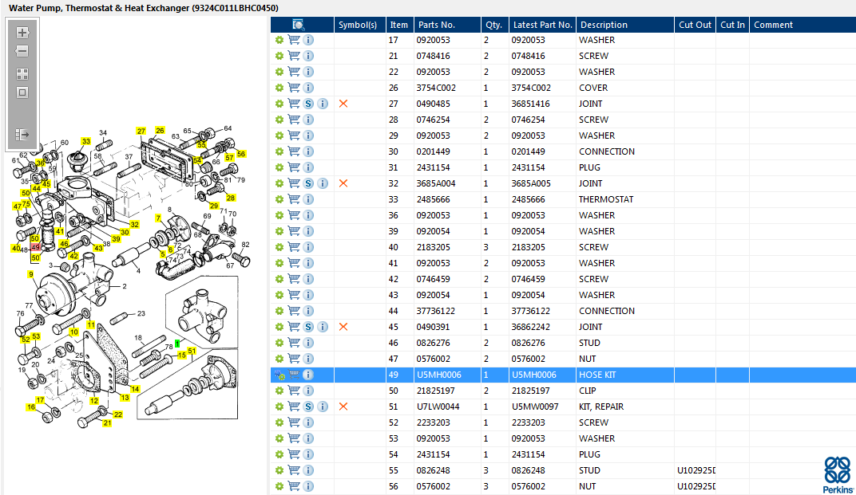Click the four-square grid view icon
The width and height of the screenshot is (856, 495).
22,74
